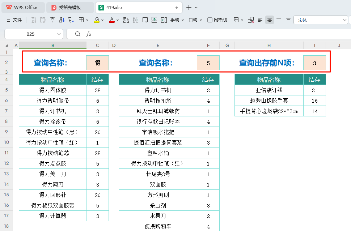Click the Name Box showing B25
Screen dimensions: 351x231
pyautogui.click(x=30, y=34)
